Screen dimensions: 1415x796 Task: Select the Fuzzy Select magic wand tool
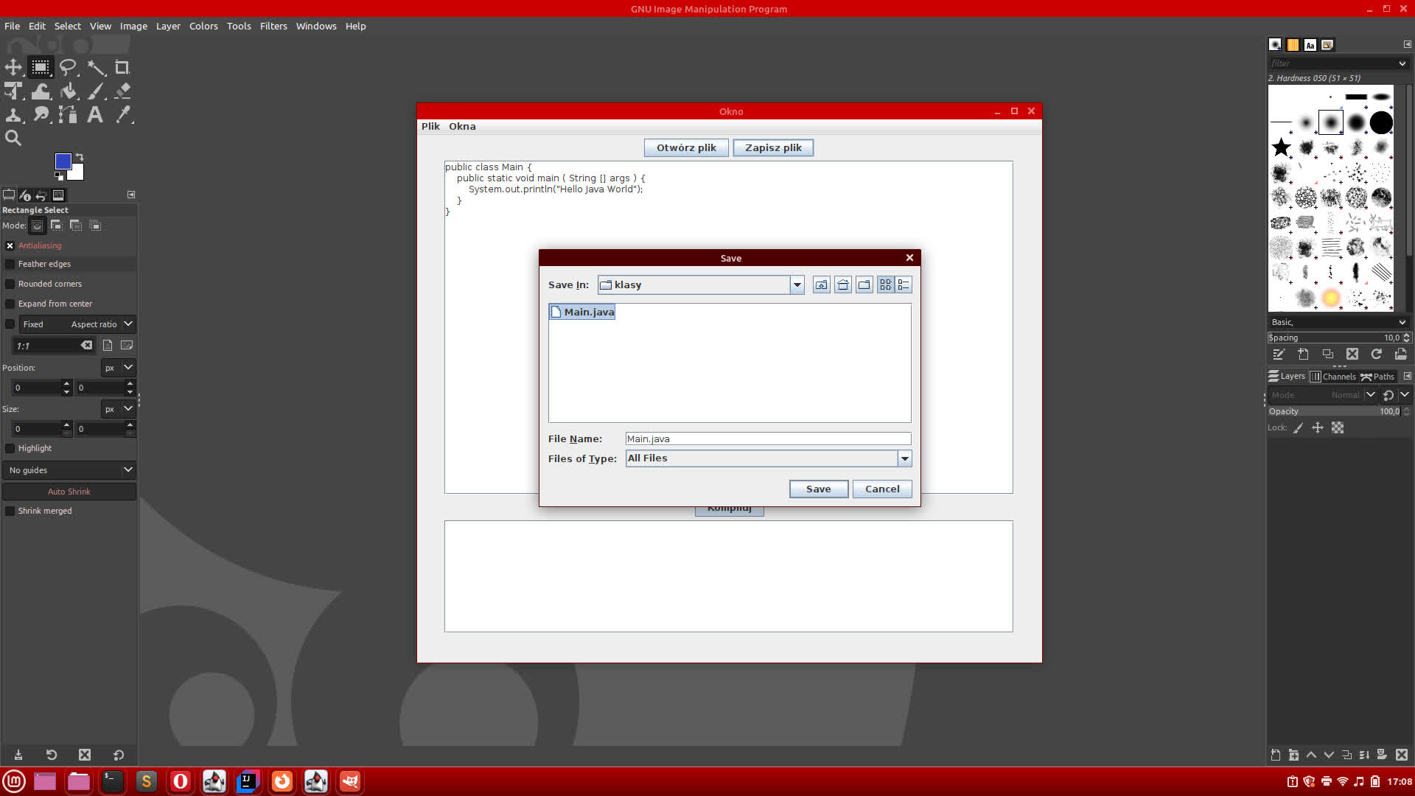(x=96, y=68)
